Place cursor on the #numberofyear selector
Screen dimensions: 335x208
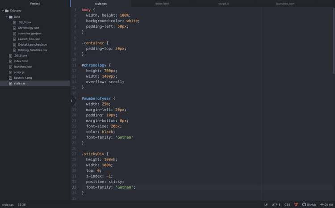(x=96, y=98)
